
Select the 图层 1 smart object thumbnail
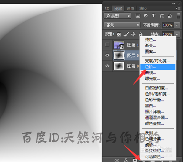click(119, 45)
